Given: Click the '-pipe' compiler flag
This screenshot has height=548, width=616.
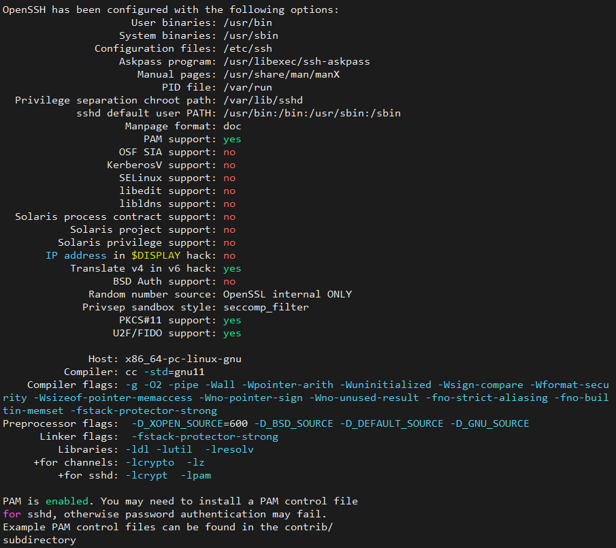Looking at the screenshot, I should coord(184,385).
